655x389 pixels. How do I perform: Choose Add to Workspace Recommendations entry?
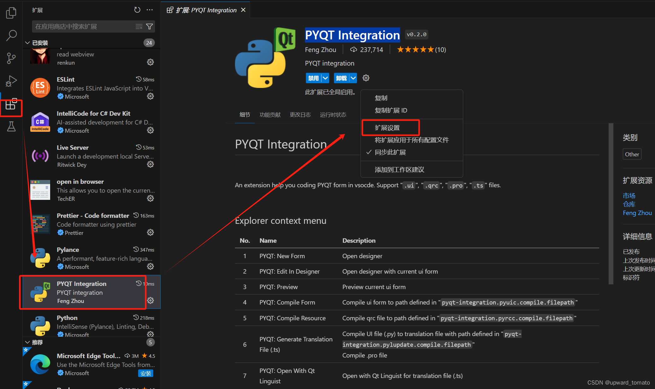click(x=412, y=170)
